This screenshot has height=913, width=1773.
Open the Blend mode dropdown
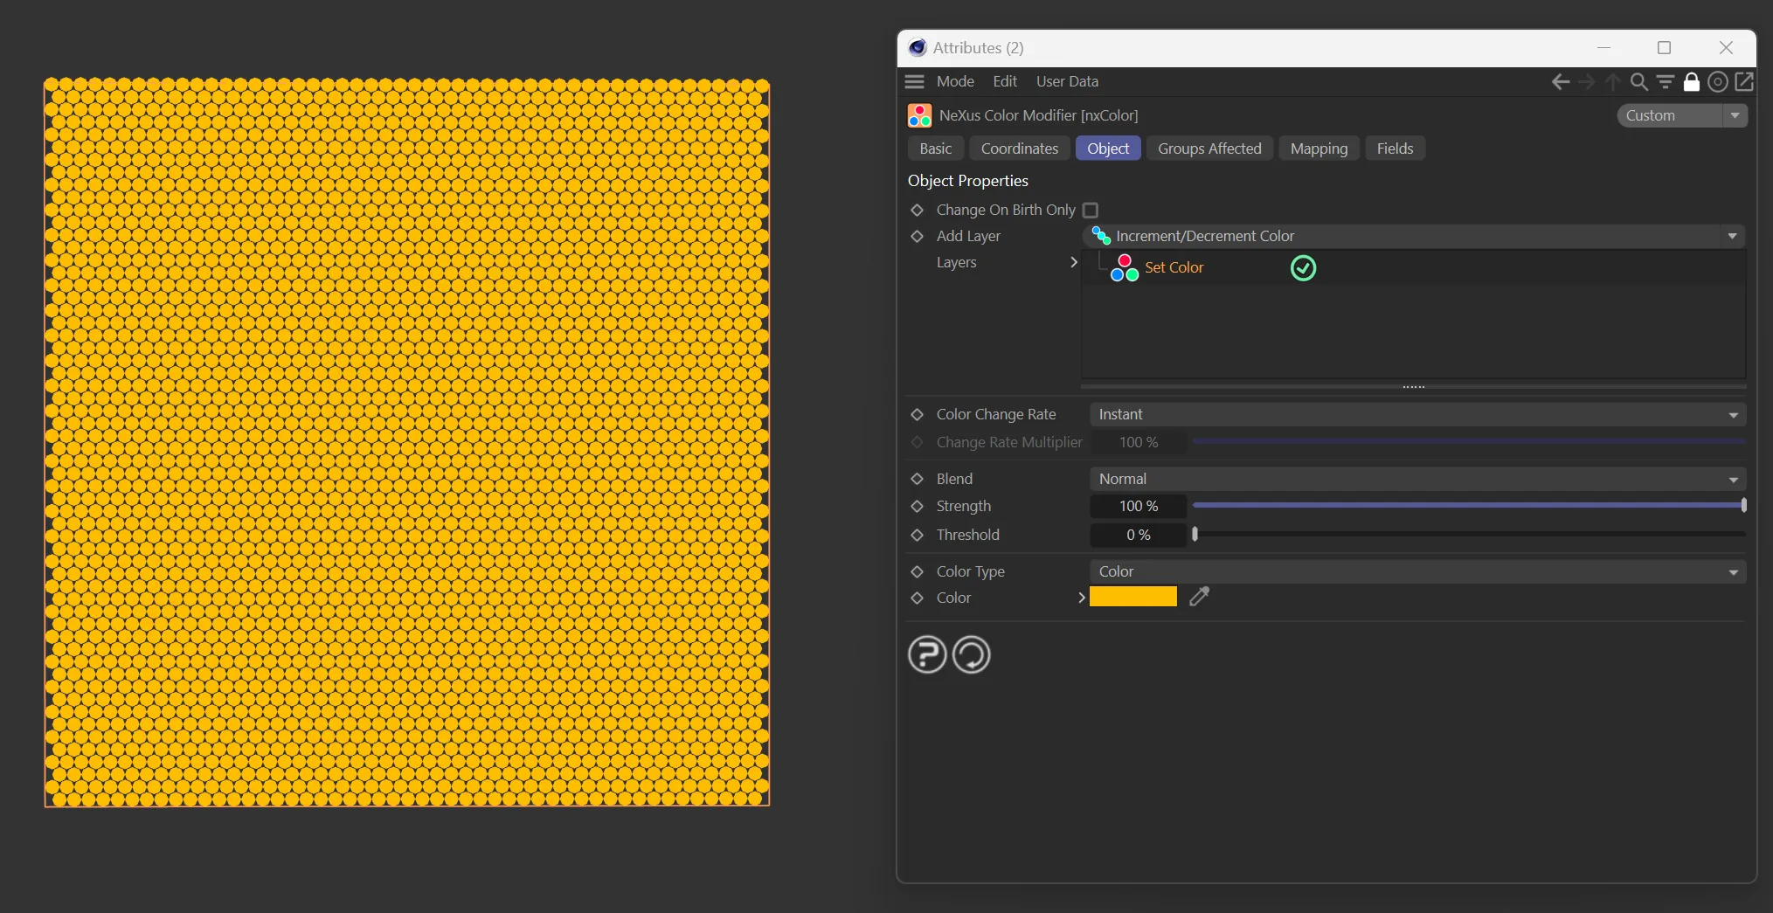pos(1416,479)
